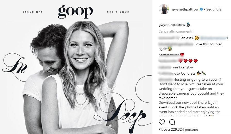
Task: Toggle the 'Segui già' following button
Action: click(x=214, y=9)
